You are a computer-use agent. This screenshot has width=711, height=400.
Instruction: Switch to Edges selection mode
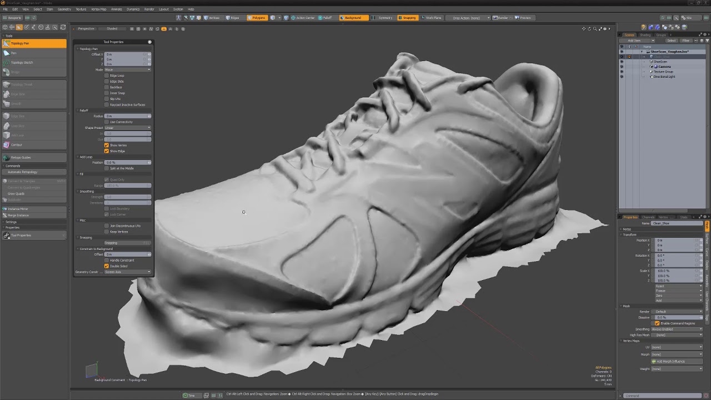(x=233, y=18)
